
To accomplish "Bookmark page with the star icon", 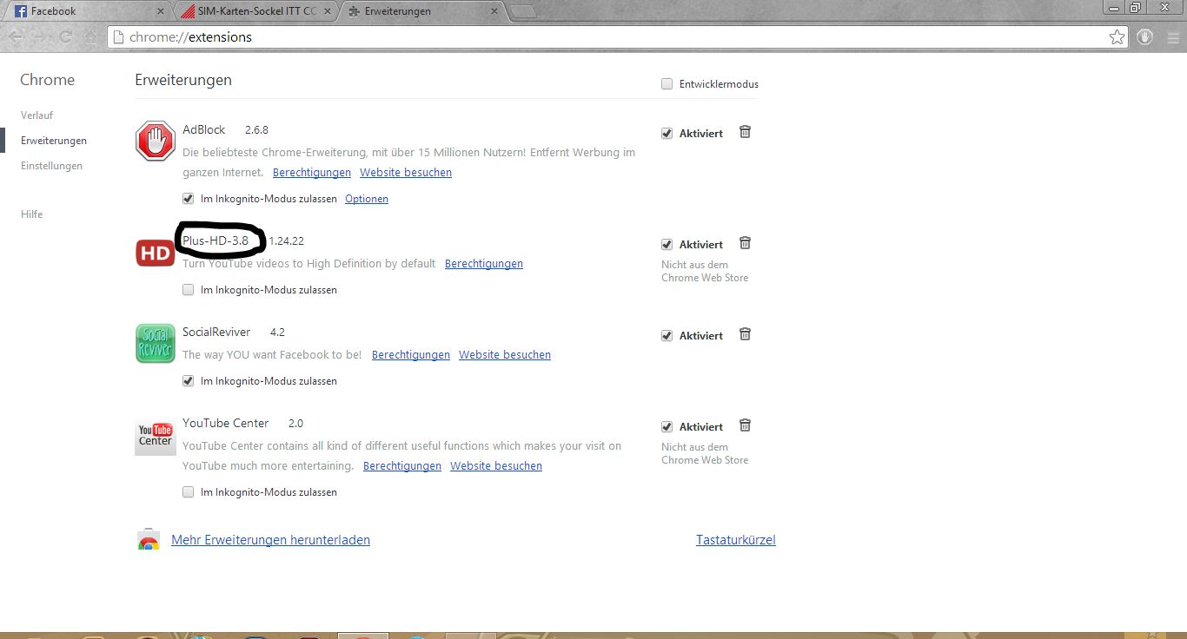I will point(1117,37).
